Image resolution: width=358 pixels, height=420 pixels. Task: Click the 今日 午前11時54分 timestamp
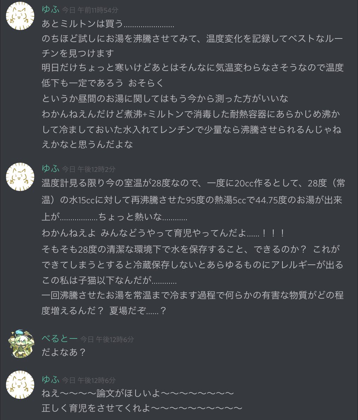pos(90,10)
